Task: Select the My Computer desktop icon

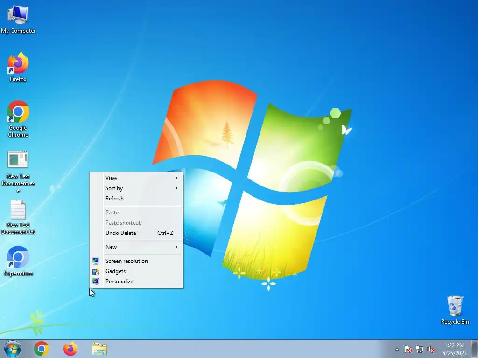Action: click(18, 19)
